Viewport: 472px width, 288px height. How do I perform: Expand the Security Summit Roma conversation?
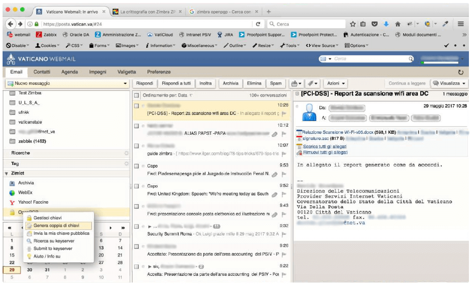coord(149,227)
